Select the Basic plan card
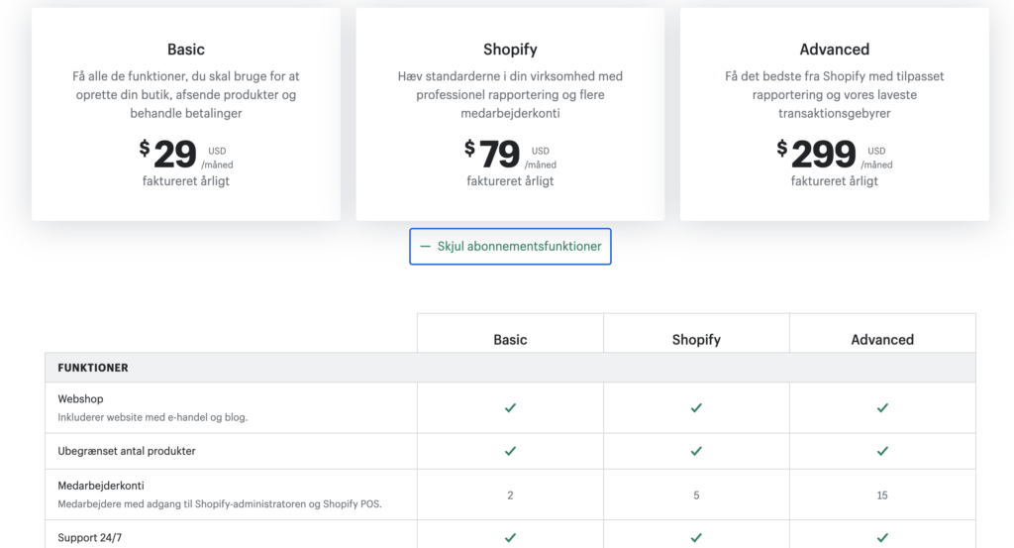Screen dimensions: 1014x548 click(x=186, y=114)
